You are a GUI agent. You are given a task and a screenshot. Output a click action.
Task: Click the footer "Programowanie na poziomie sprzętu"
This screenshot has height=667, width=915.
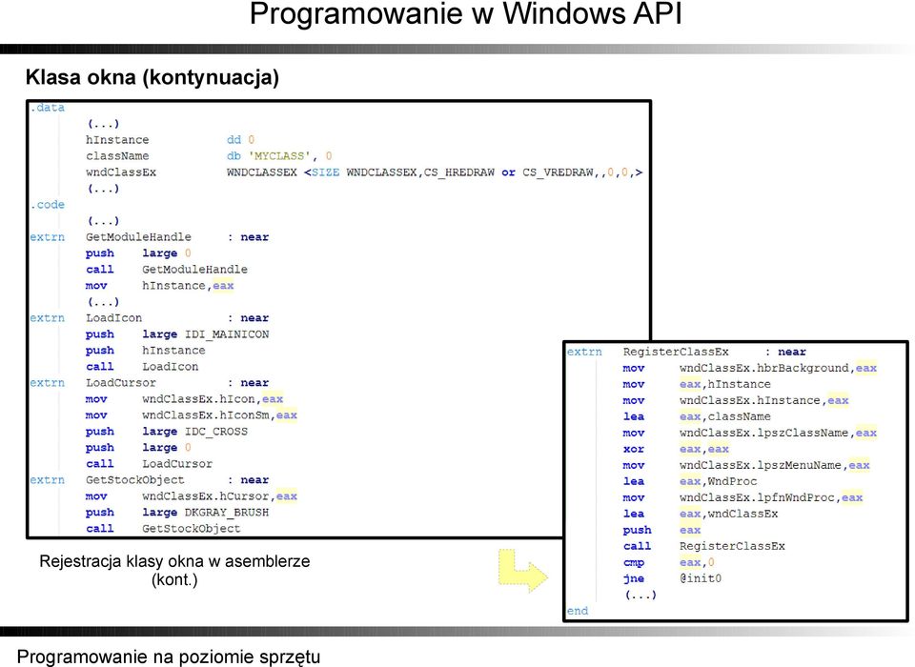click(x=169, y=657)
